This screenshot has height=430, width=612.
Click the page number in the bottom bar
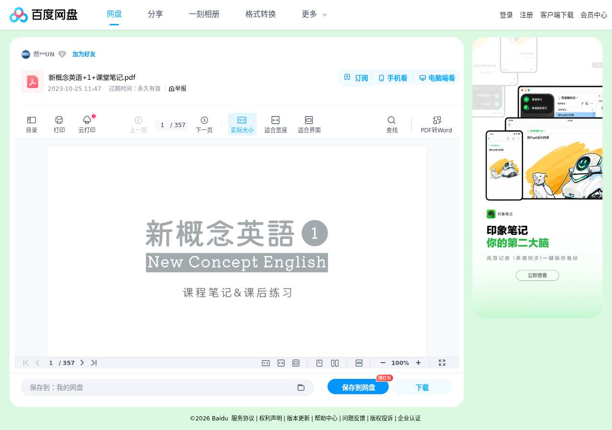51,363
